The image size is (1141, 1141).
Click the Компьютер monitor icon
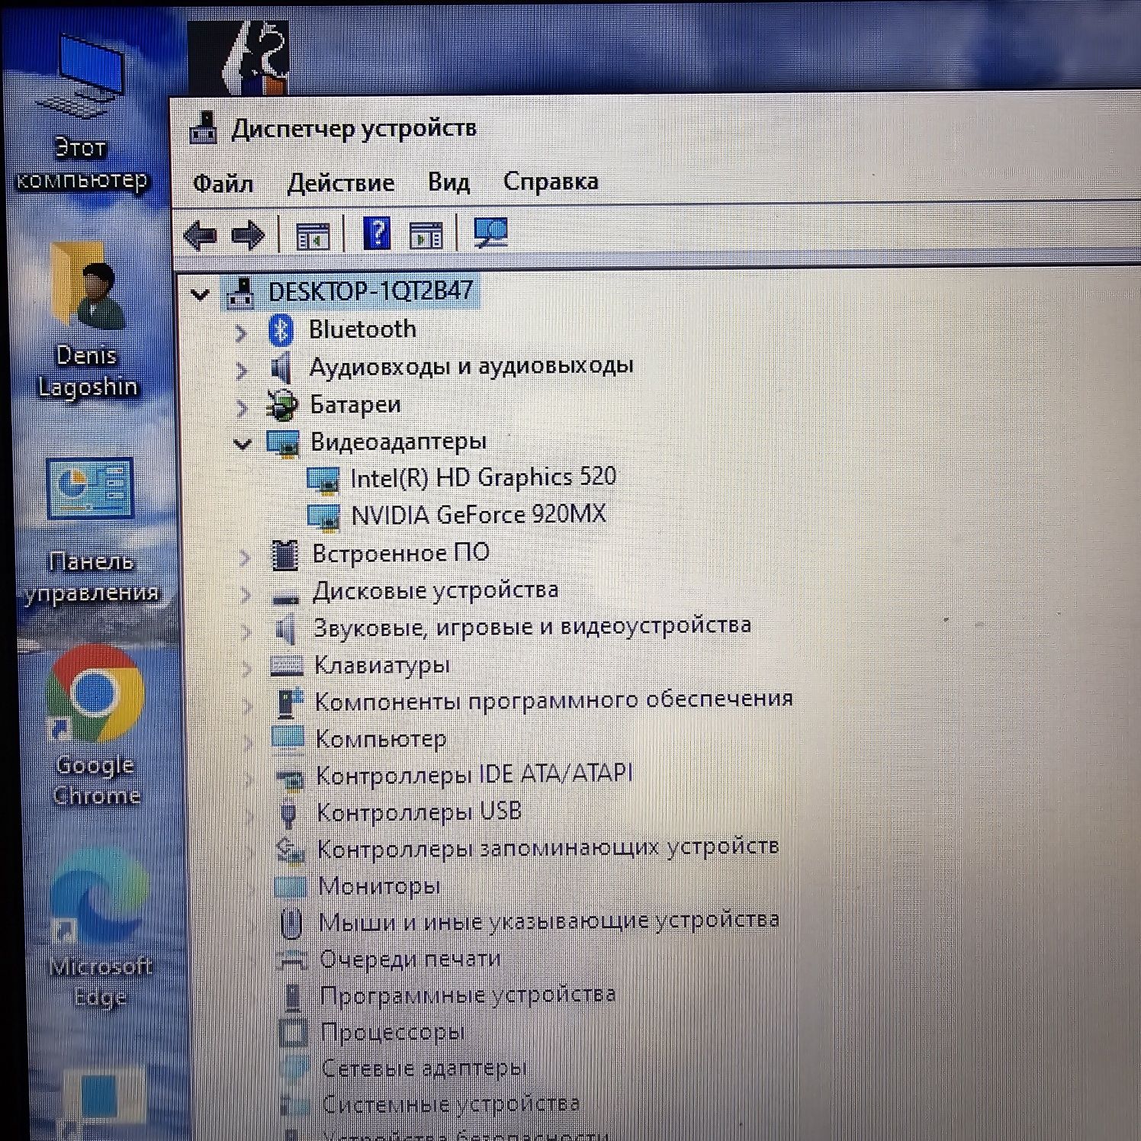[x=288, y=739]
